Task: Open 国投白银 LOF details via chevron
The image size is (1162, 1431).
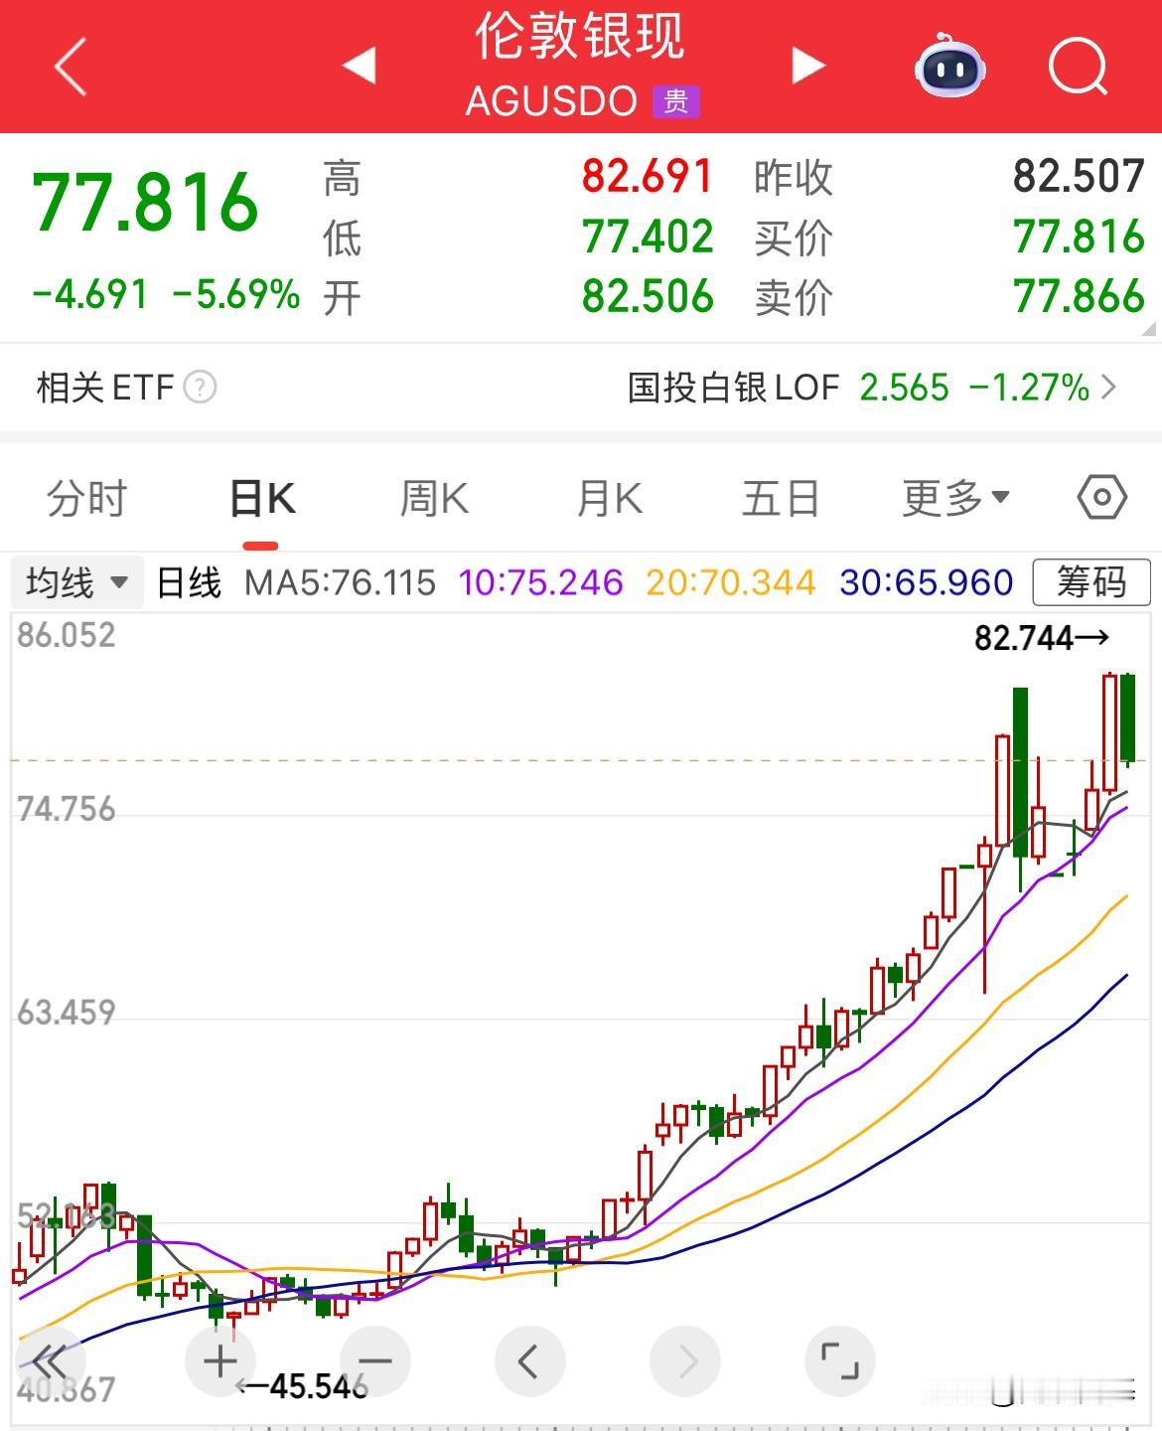Action: 1114,388
